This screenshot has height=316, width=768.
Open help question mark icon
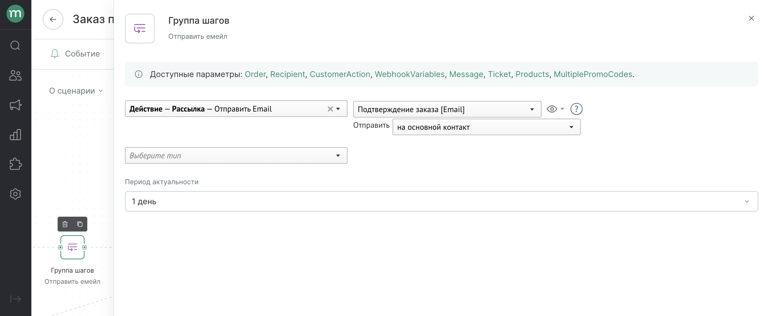point(576,109)
